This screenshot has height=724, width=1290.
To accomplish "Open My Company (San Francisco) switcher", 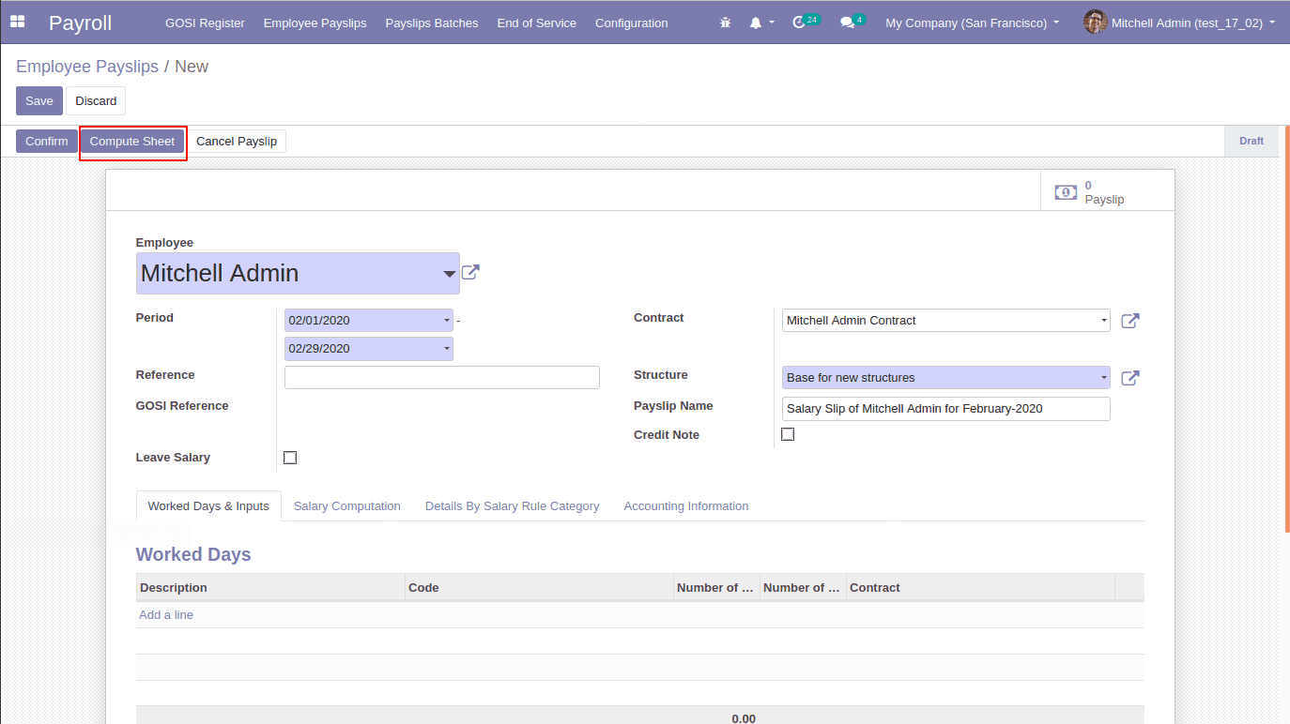I will 972,23.
